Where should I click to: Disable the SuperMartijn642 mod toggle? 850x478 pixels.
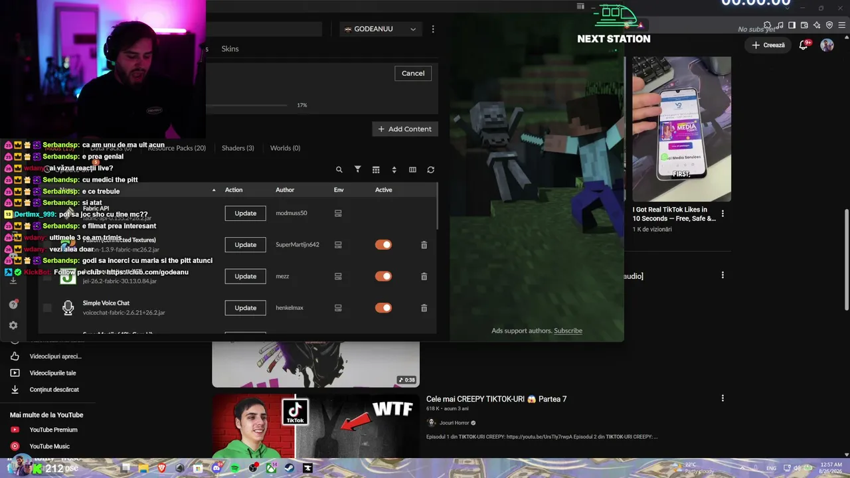point(383,245)
